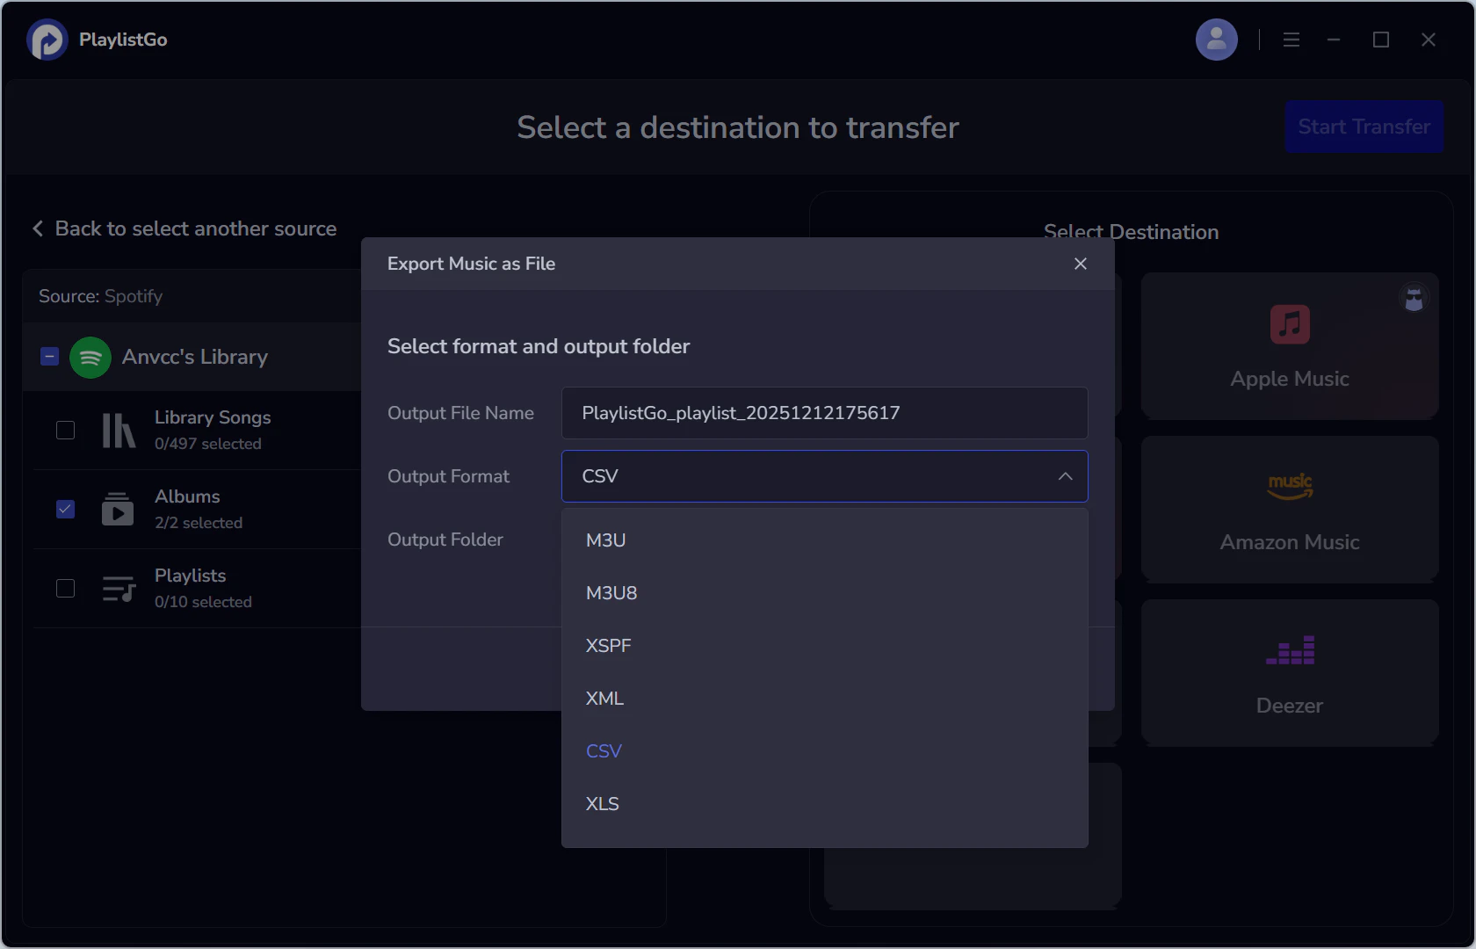1476x949 pixels.
Task: Click the Albums icon
Action: click(118, 509)
